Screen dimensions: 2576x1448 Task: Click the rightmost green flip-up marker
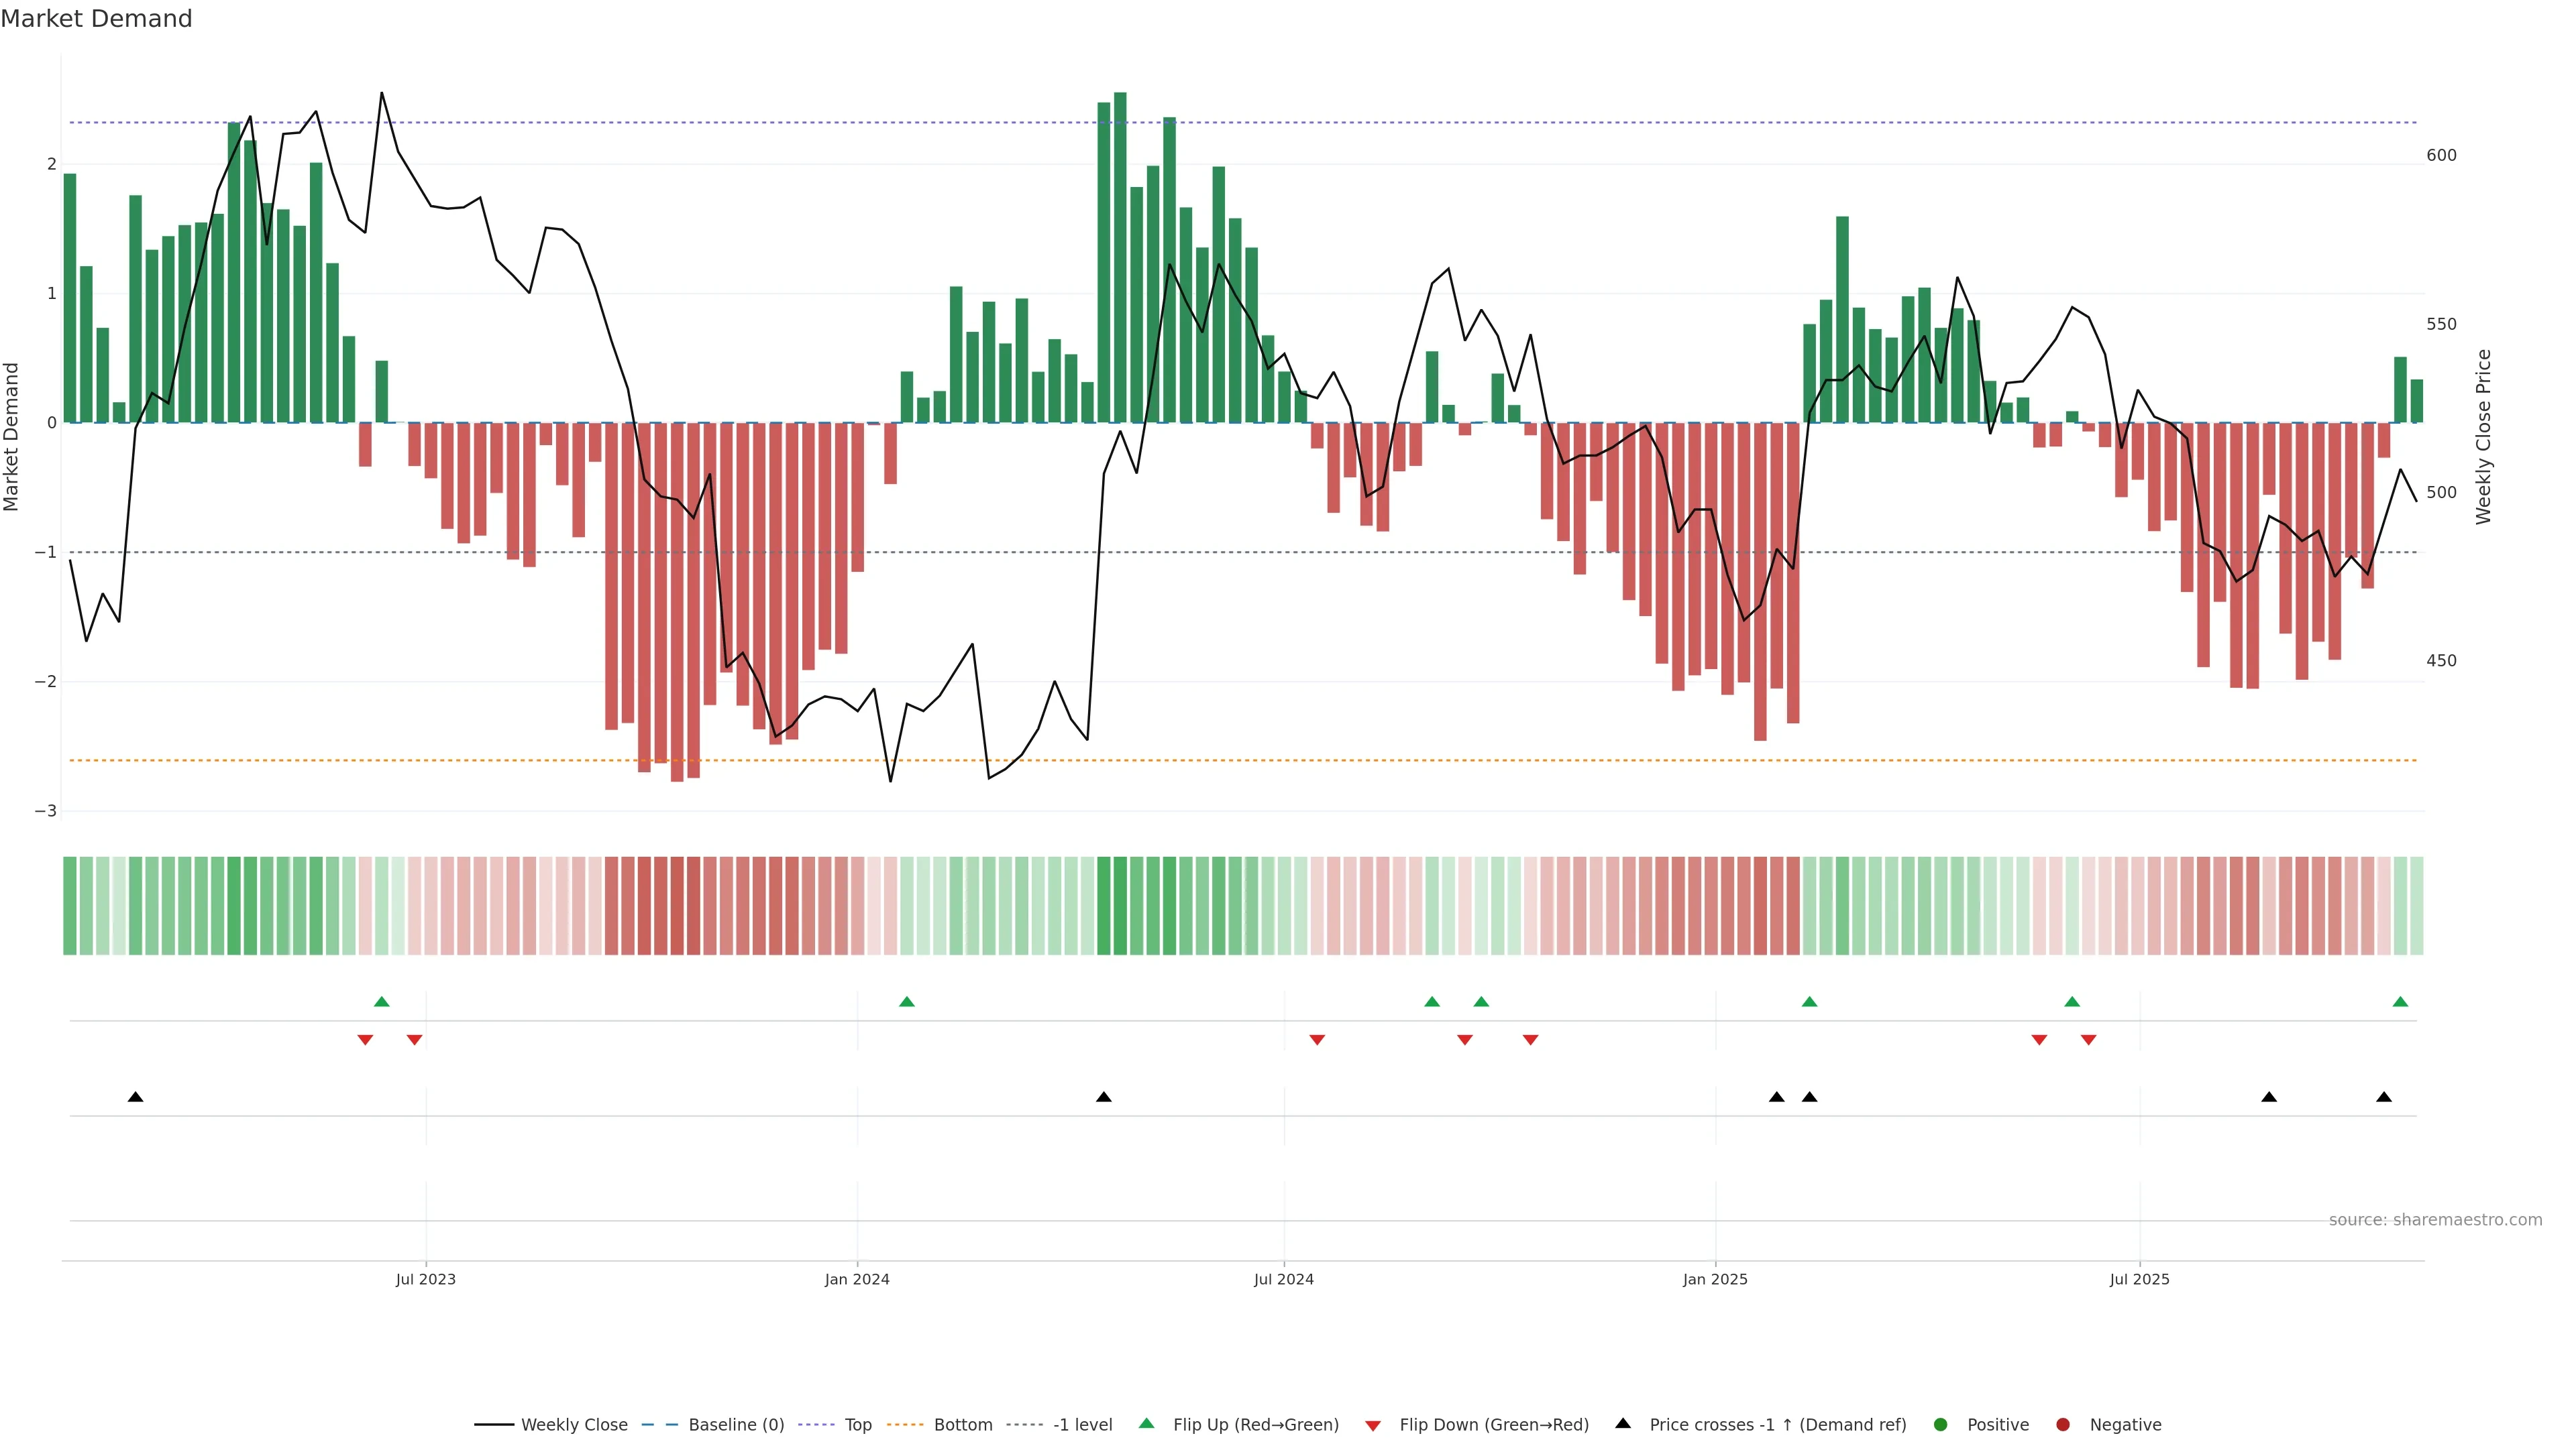2400,1002
